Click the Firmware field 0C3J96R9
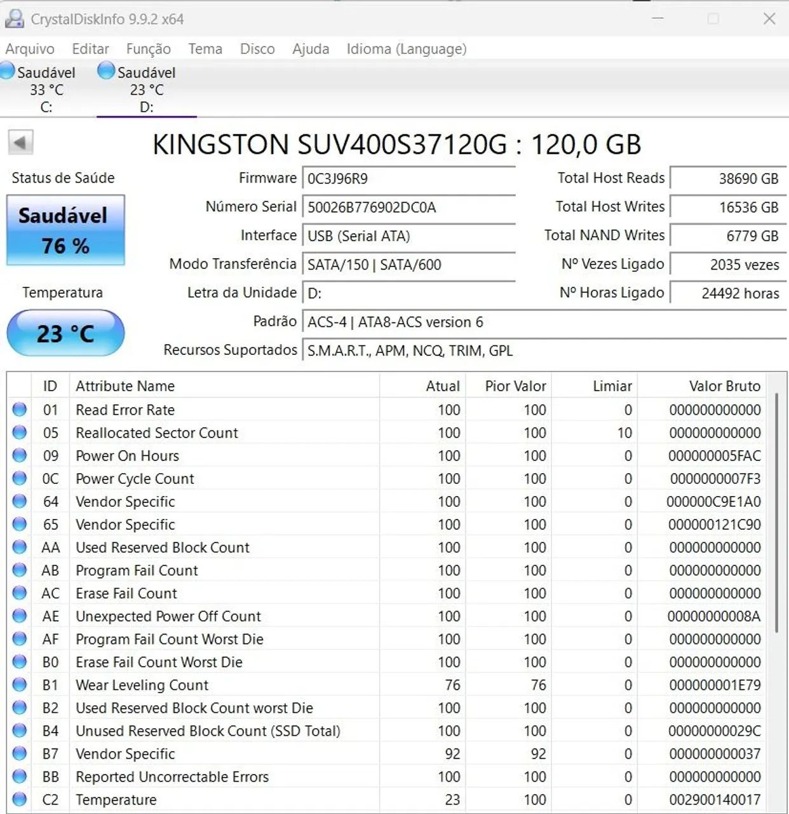This screenshot has height=814, width=789. tap(408, 179)
